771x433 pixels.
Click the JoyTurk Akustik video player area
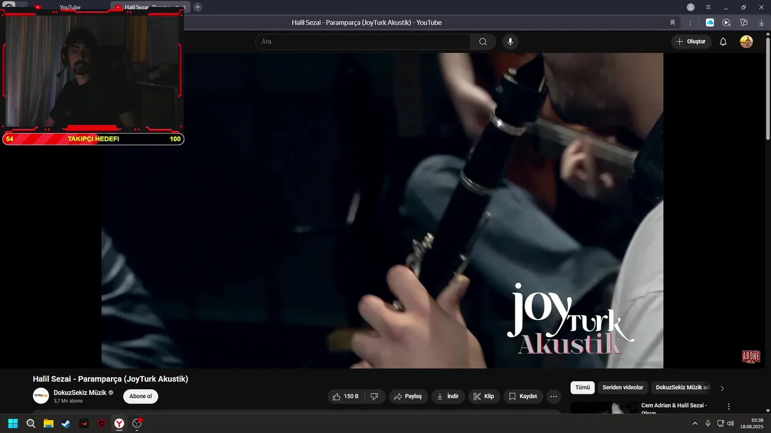pos(382,210)
